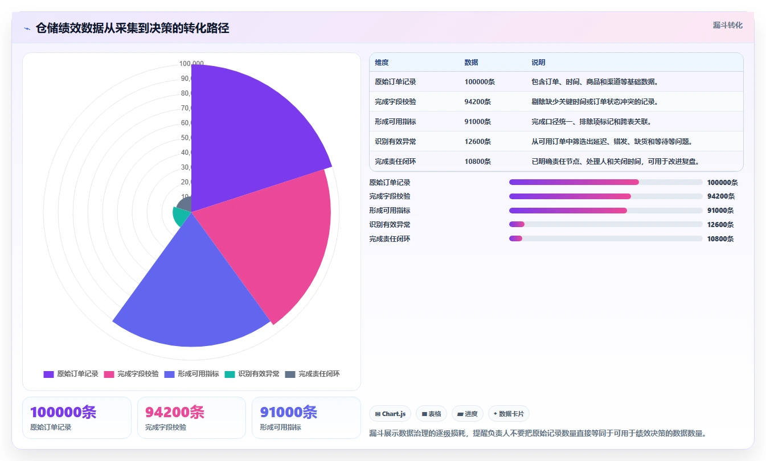
Task: Click progress value 12600条
Action: (x=720, y=225)
